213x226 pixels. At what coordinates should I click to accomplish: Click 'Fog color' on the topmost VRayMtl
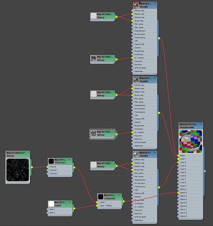pyautogui.click(x=139, y=61)
